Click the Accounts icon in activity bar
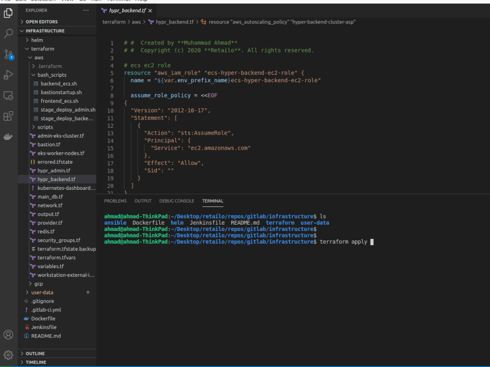The image size is (490, 367). [x=8, y=335]
